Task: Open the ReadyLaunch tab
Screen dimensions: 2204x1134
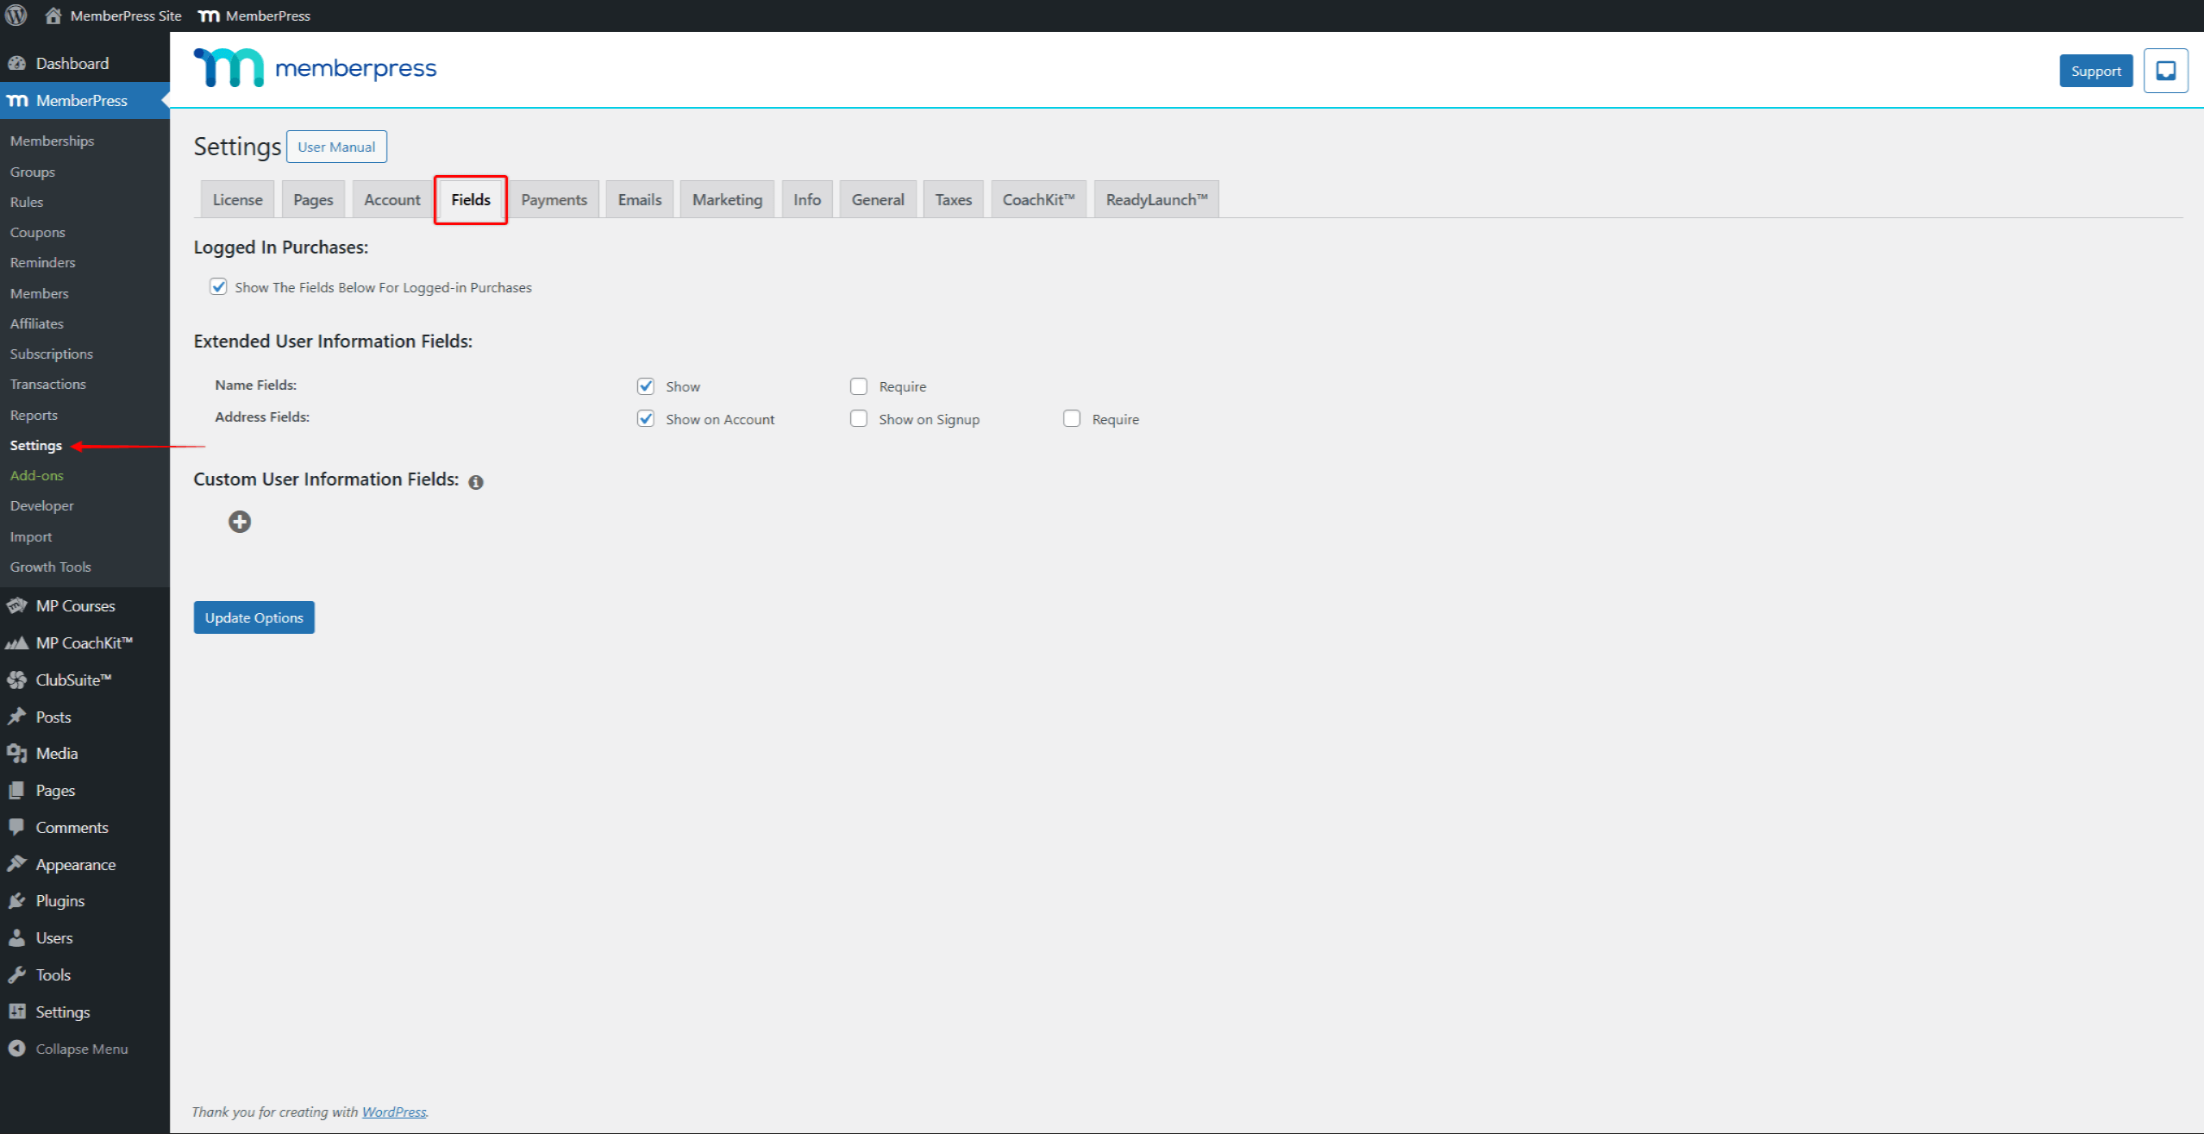Action: pos(1155,199)
